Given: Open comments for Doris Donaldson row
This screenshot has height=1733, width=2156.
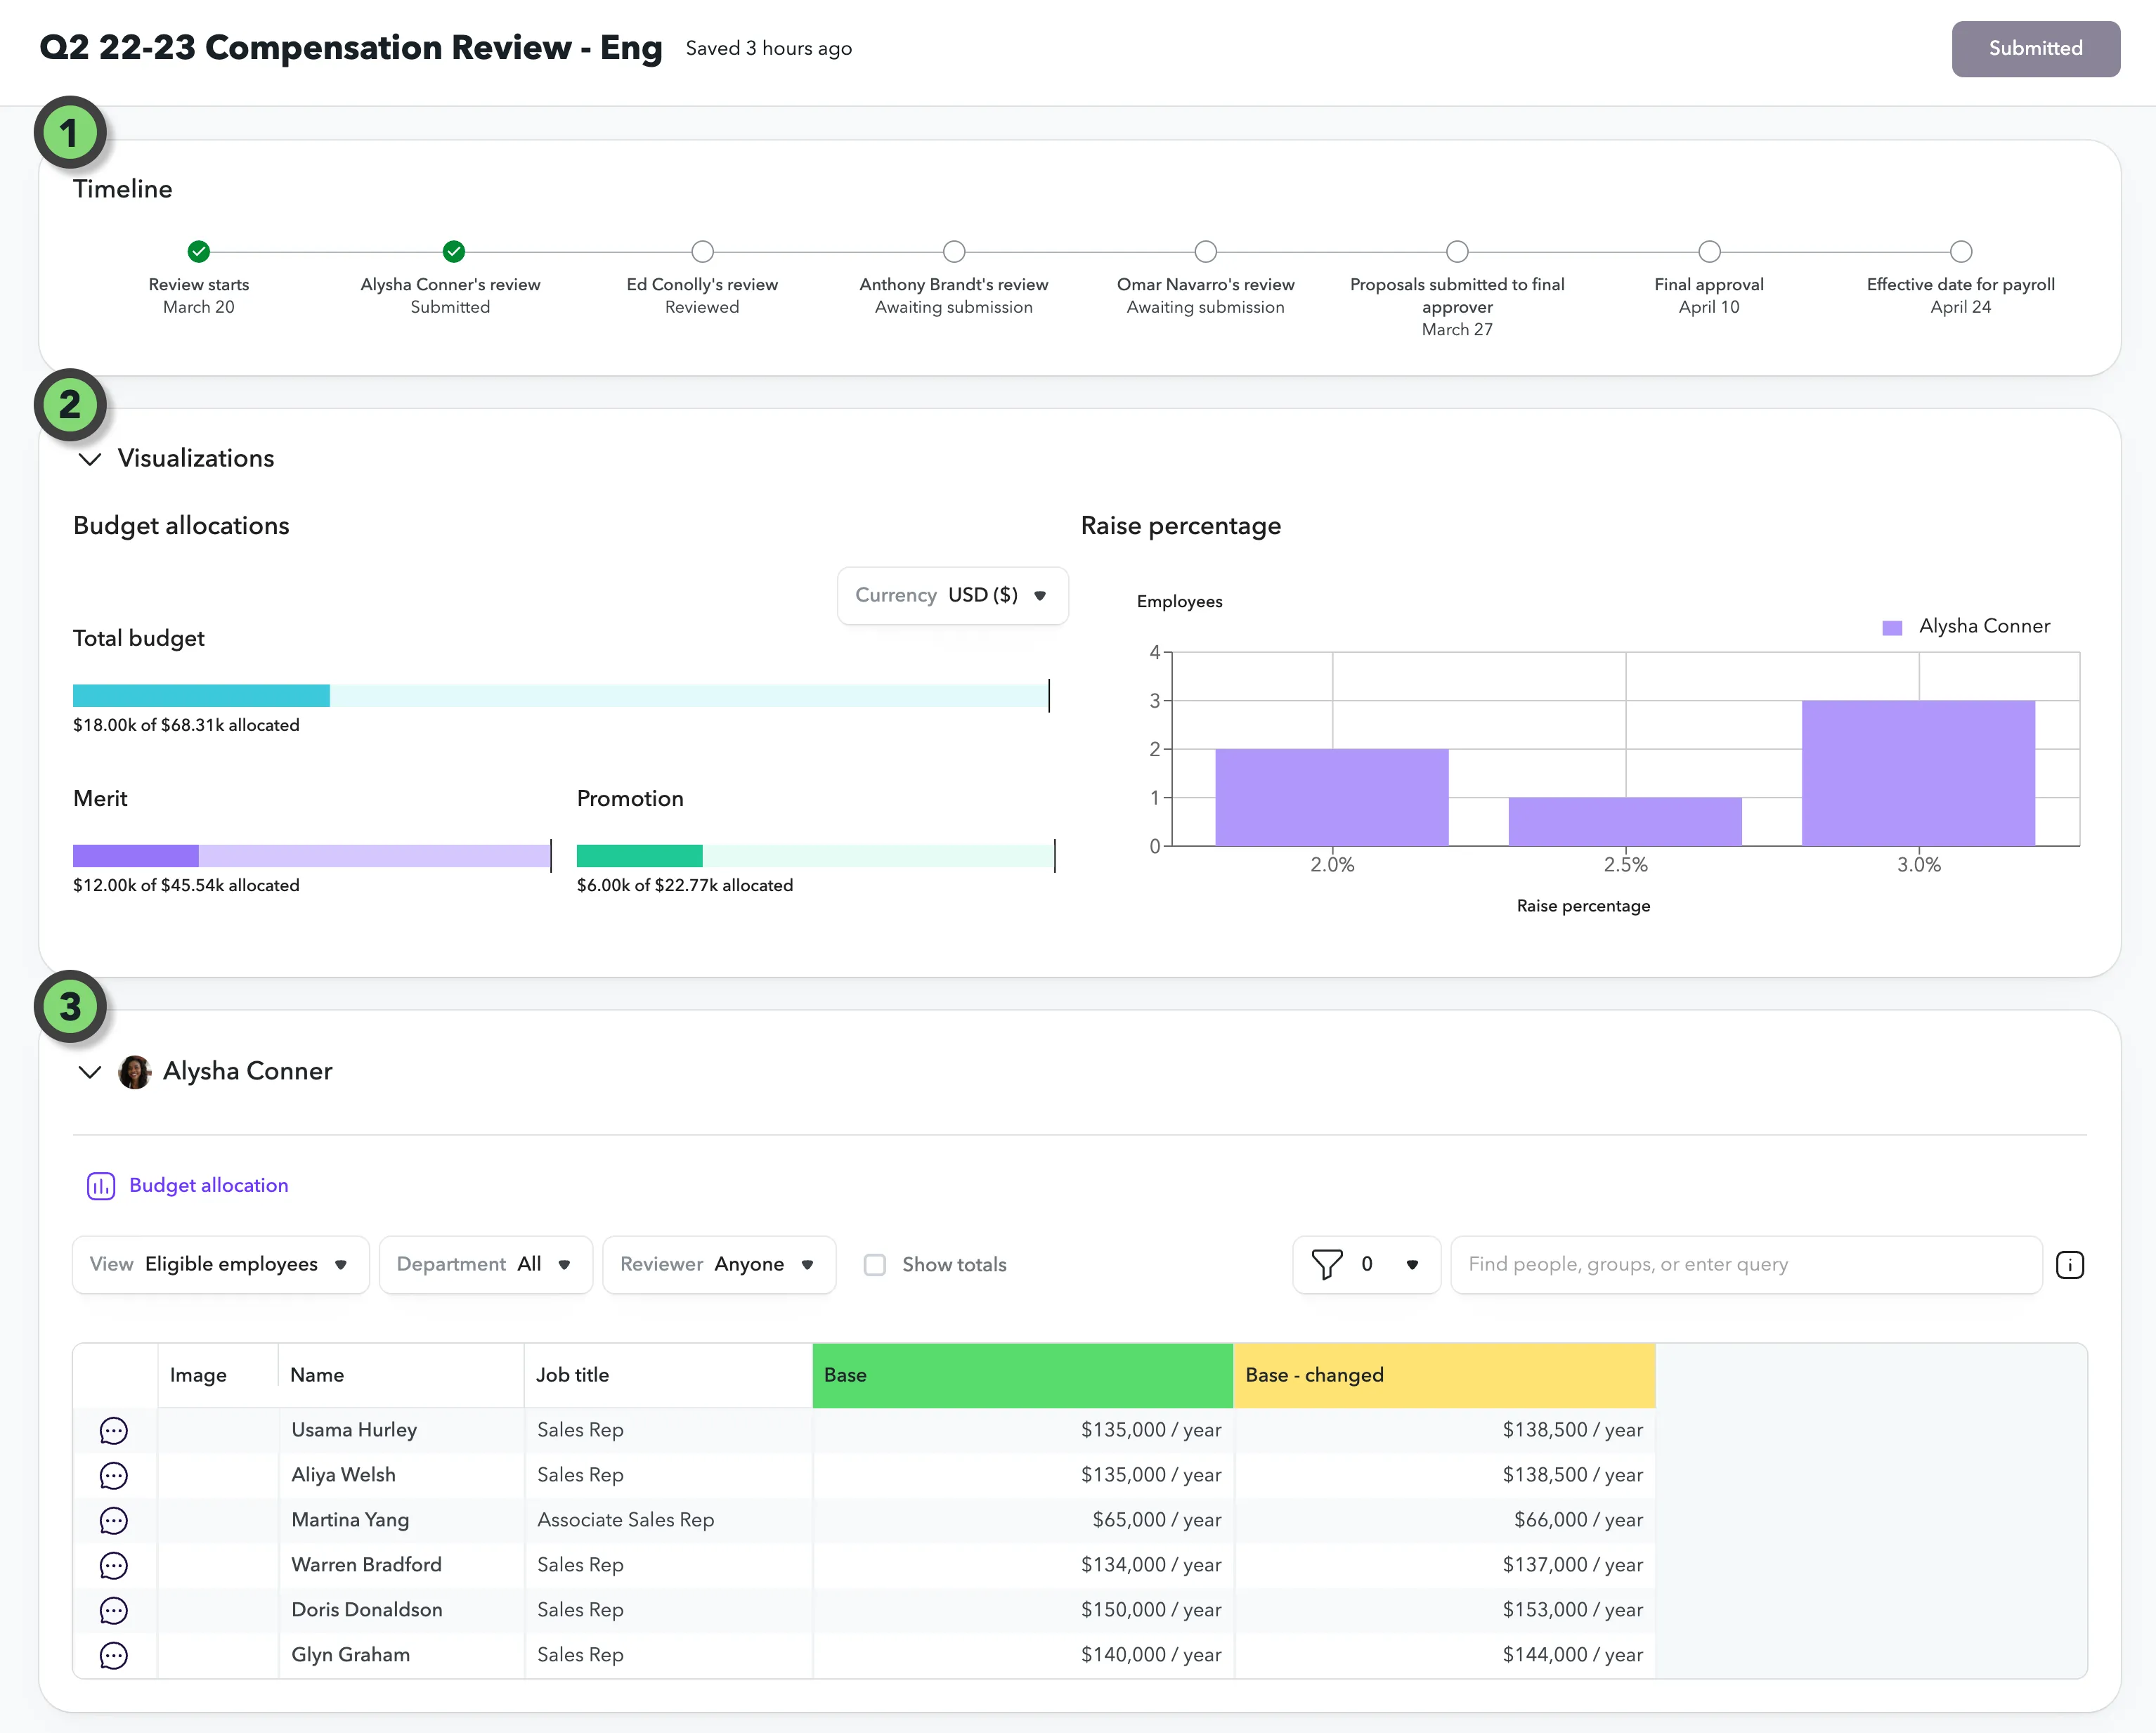Looking at the screenshot, I should pos(114,1610).
